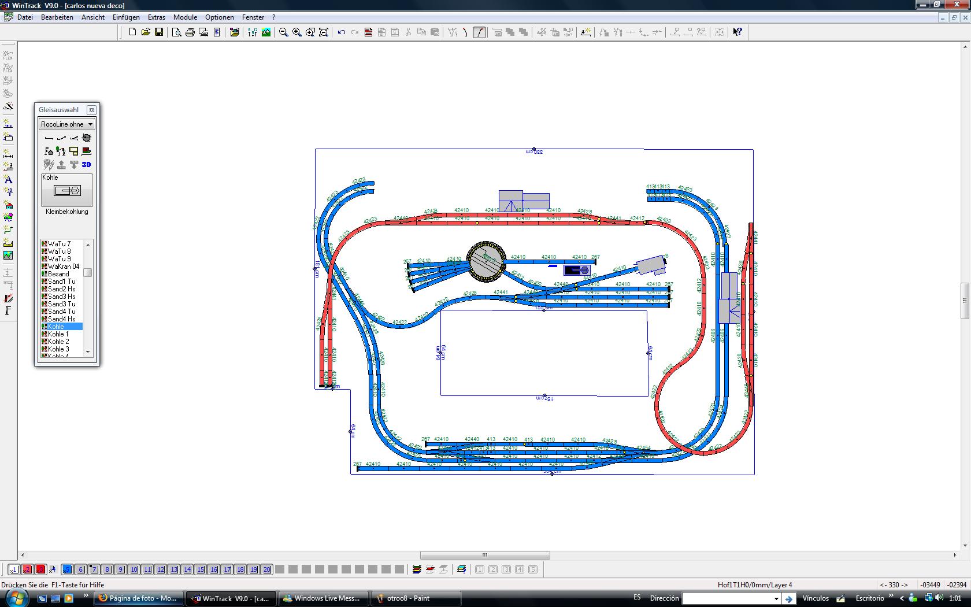Click the context help arrow icon

coord(737,32)
